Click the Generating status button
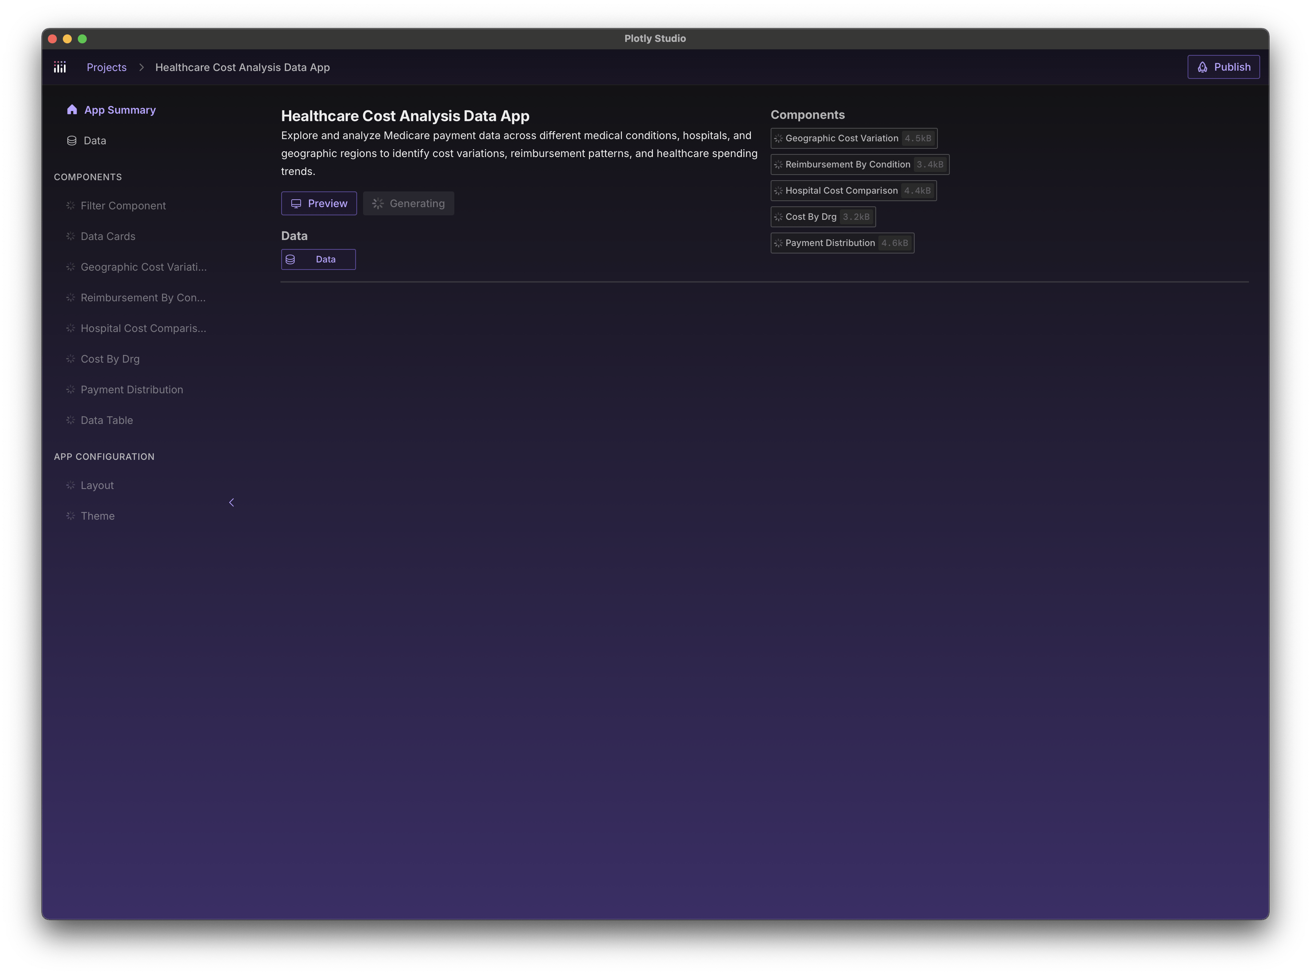This screenshot has width=1311, height=975. [408, 203]
